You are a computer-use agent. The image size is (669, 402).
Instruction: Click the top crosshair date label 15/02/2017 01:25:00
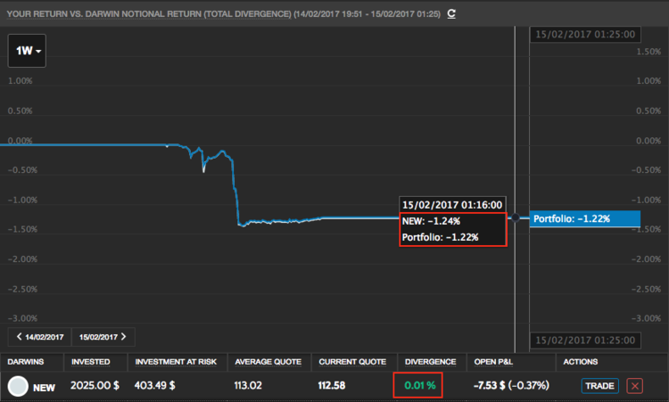584,34
